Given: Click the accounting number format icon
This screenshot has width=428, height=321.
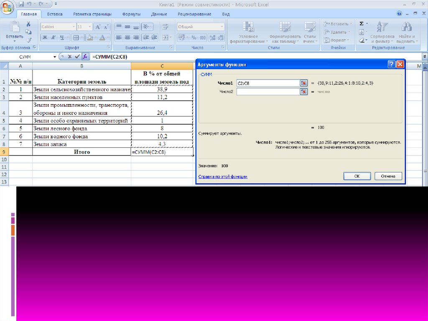Looking at the screenshot, I should point(181,38).
